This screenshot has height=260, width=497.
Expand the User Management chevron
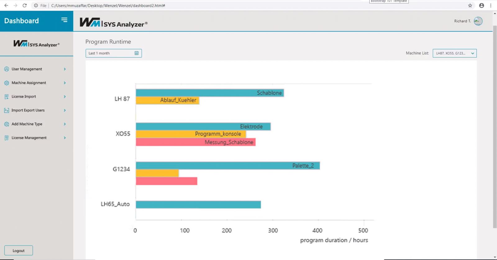click(x=65, y=69)
